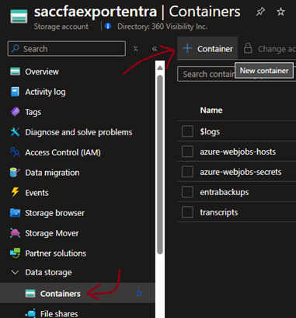Screen dimensions: 296x318
Task: Open Partner solutions
Action: (x=55, y=253)
